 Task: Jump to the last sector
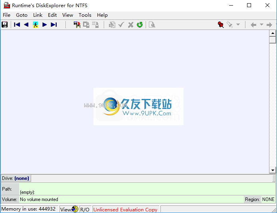(54, 25)
